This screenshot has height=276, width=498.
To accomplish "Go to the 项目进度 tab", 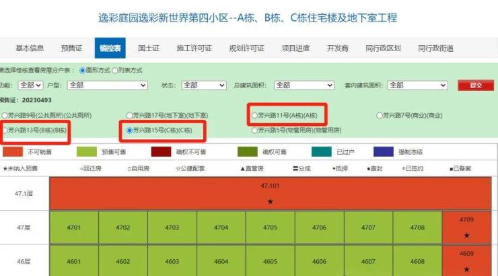I will 295,48.
